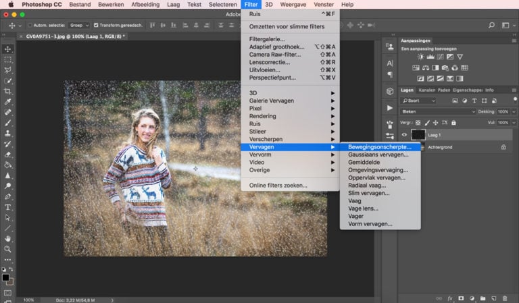Toggle filter for pixel layers
This screenshot has height=303, width=519.
pyautogui.click(x=455, y=101)
